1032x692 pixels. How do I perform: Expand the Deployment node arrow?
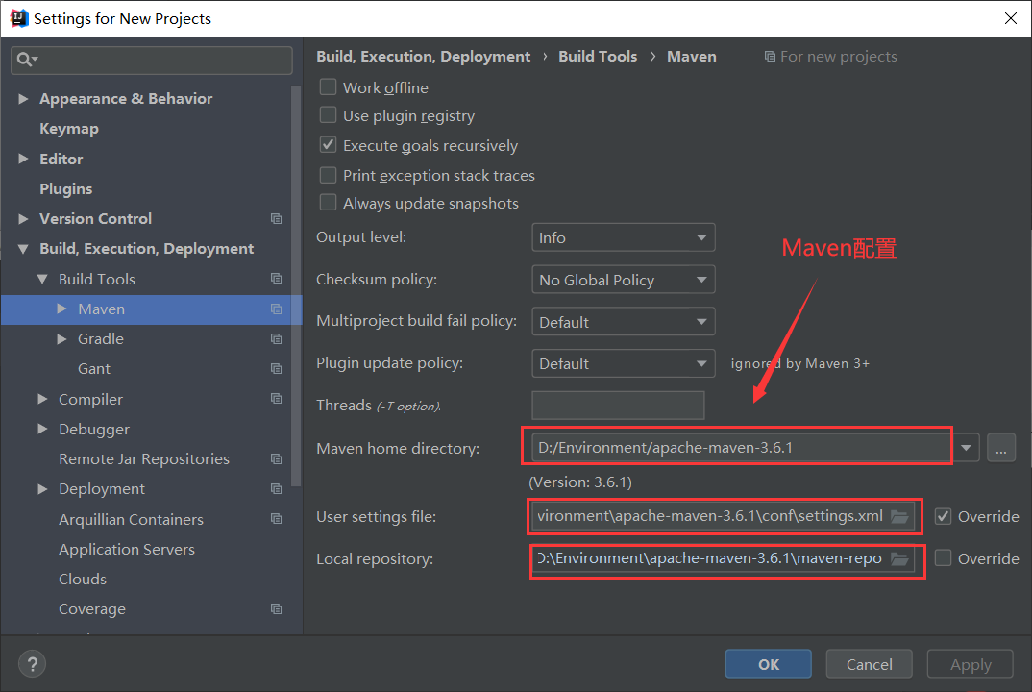click(42, 488)
